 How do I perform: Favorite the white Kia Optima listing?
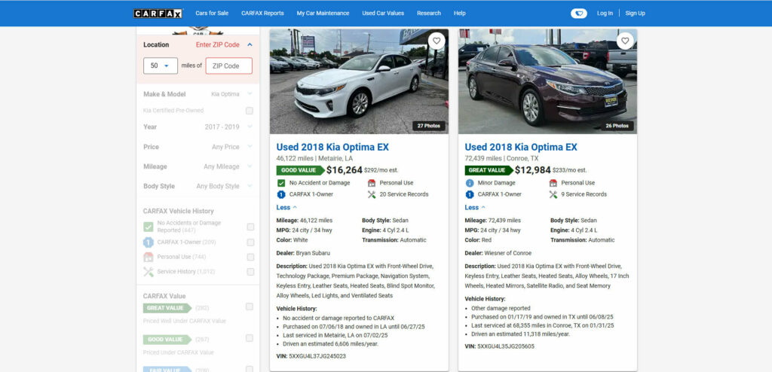[437, 41]
